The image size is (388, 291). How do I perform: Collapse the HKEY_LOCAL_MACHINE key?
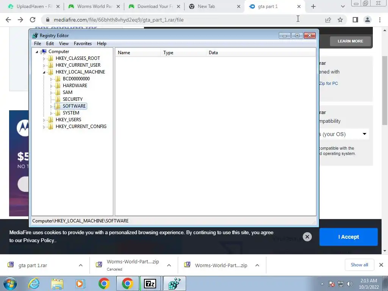tap(44, 72)
